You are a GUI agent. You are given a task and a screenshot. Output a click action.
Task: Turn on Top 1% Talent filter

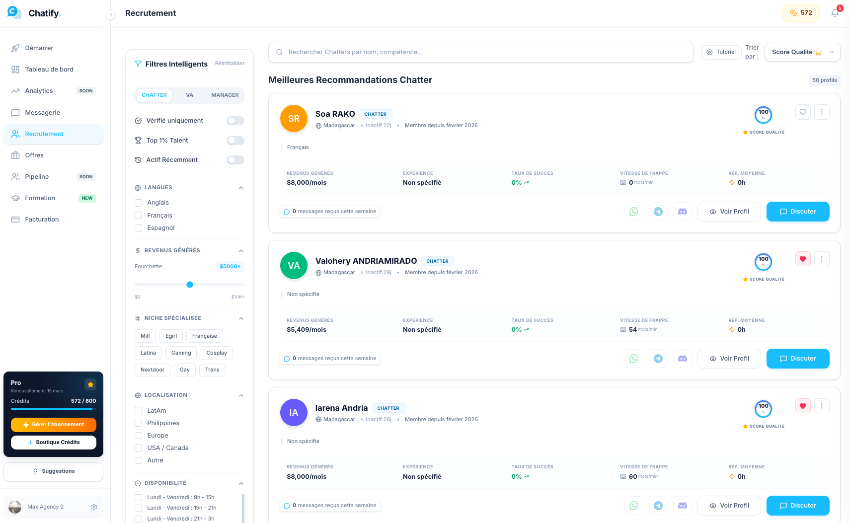235,141
